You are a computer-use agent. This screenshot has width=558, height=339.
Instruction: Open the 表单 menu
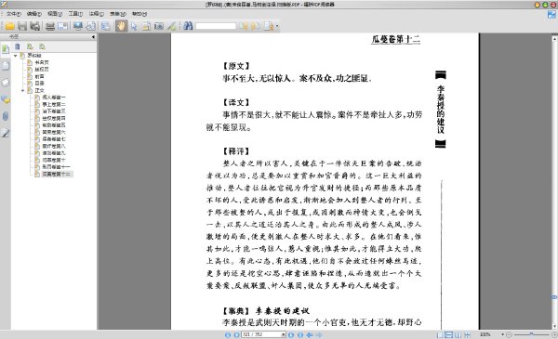[118, 14]
